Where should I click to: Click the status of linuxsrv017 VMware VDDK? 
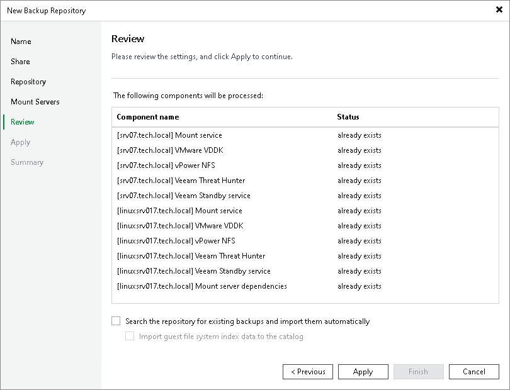tap(360, 226)
